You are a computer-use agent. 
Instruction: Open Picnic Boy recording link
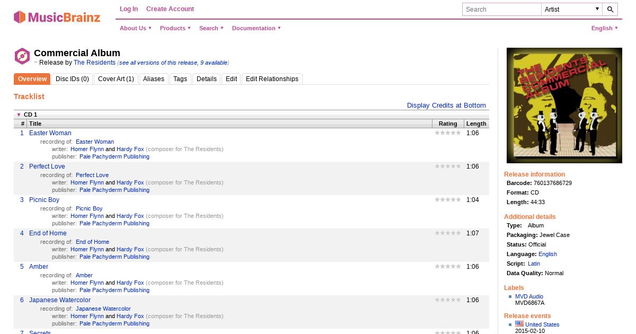pyautogui.click(x=89, y=208)
